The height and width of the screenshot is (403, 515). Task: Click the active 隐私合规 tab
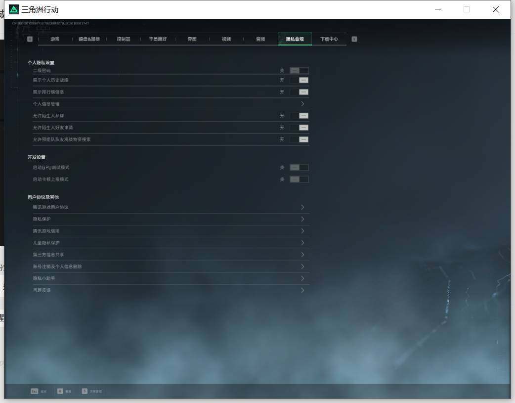point(295,39)
